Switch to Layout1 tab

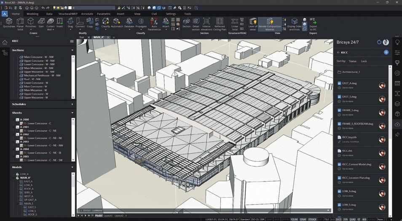[108, 216]
